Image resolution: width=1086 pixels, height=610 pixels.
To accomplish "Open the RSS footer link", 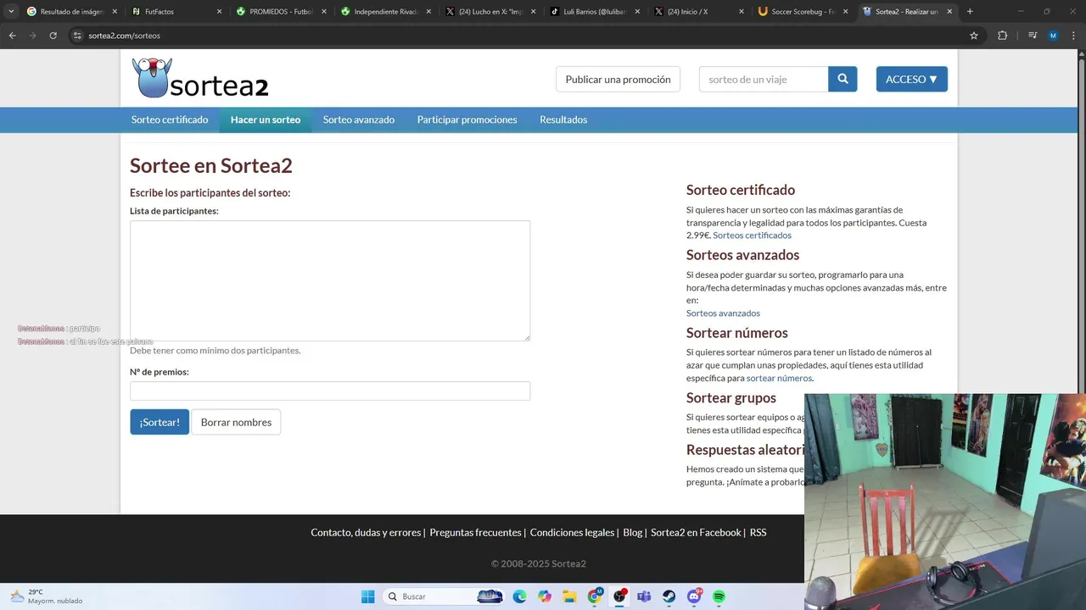I will coord(758,533).
